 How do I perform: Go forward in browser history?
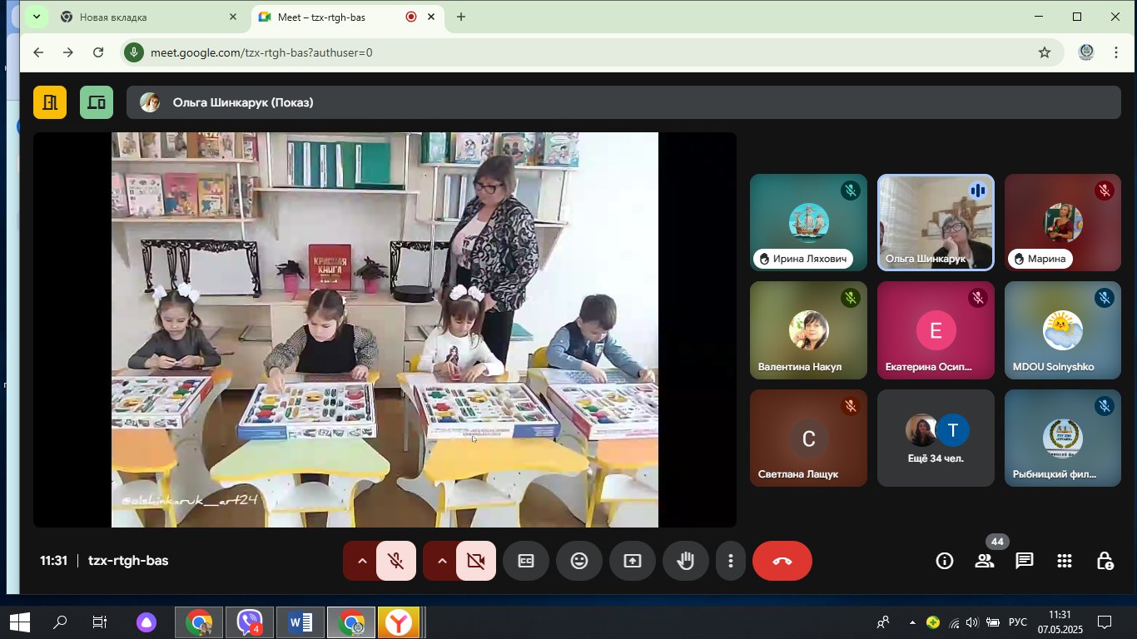(68, 52)
